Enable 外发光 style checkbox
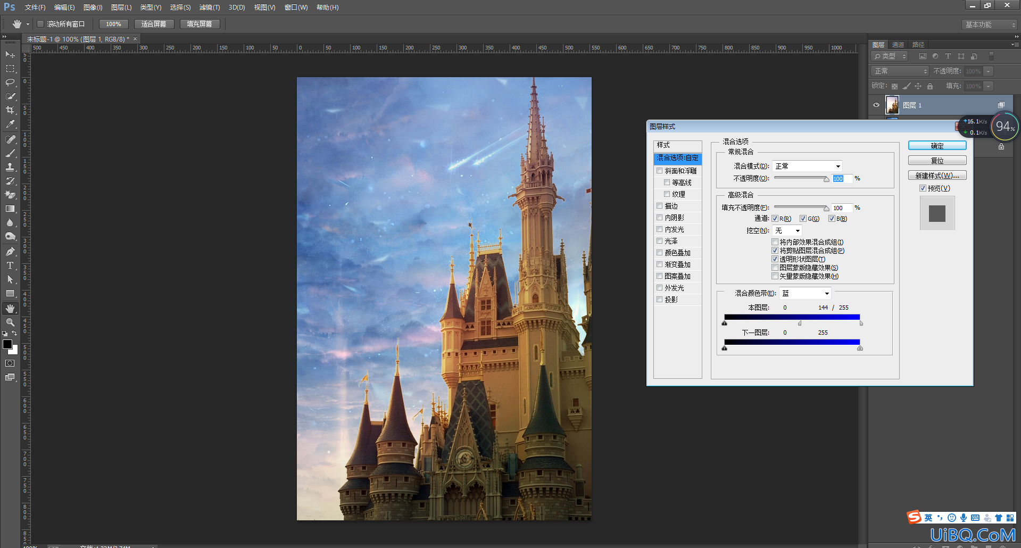 pyautogui.click(x=660, y=288)
